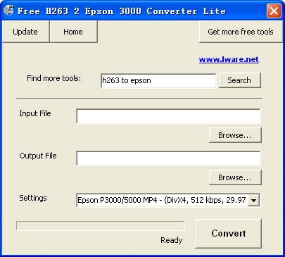Start conversion with Convert button
285x257 pixels.
click(x=228, y=233)
